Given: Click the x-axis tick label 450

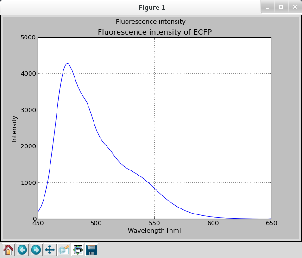Looking at the screenshot, I should (38, 223).
